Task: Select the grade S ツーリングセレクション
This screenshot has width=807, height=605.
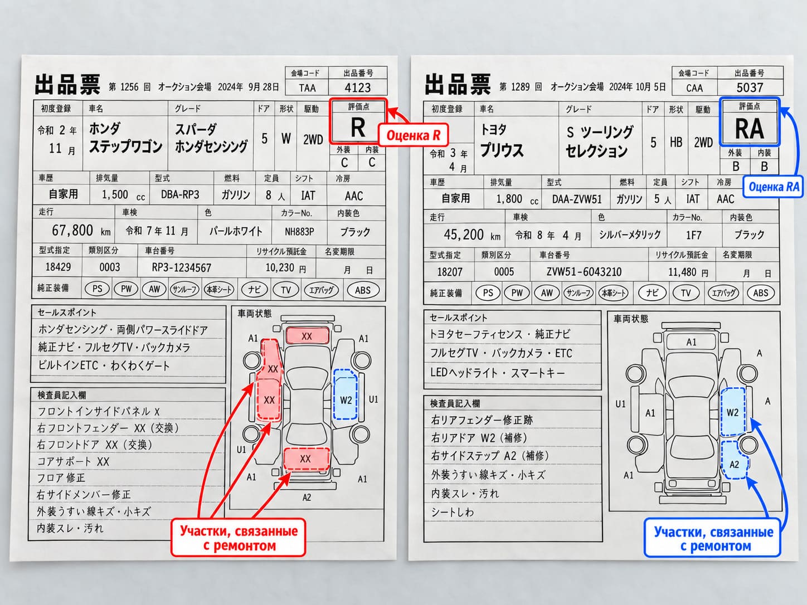Action: (x=599, y=142)
